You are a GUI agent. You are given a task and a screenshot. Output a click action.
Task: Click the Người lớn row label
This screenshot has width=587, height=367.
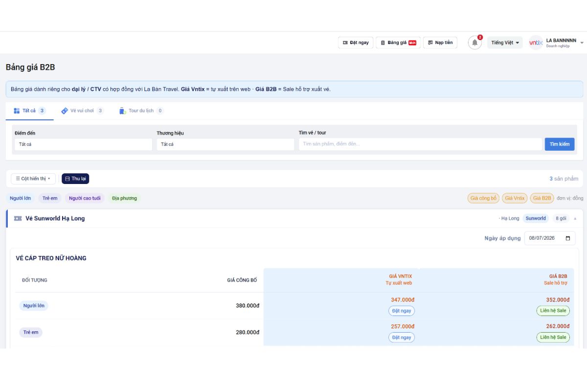(34, 306)
